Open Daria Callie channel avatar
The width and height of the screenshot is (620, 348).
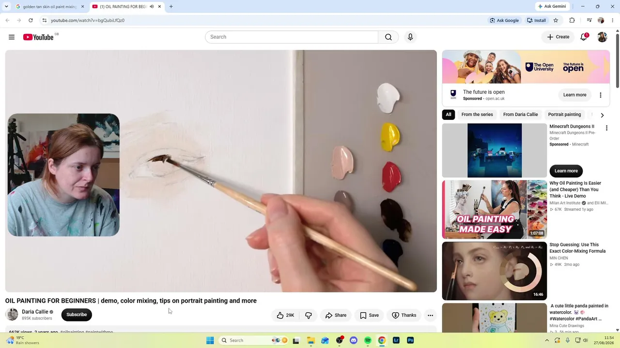[12, 315]
